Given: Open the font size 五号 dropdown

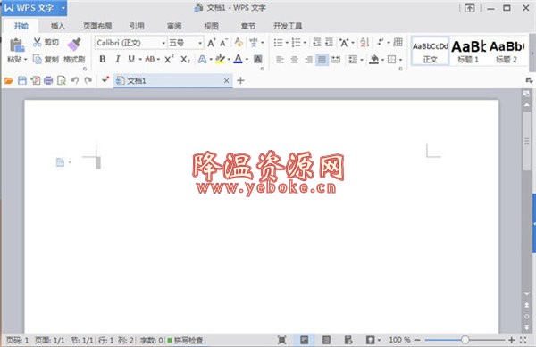Looking at the screenshot, I should coord(200,43).
